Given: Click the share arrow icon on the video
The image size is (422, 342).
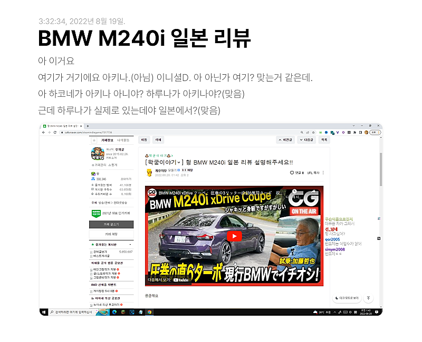Looking at the screenshot, I should (x=313, y=192).
